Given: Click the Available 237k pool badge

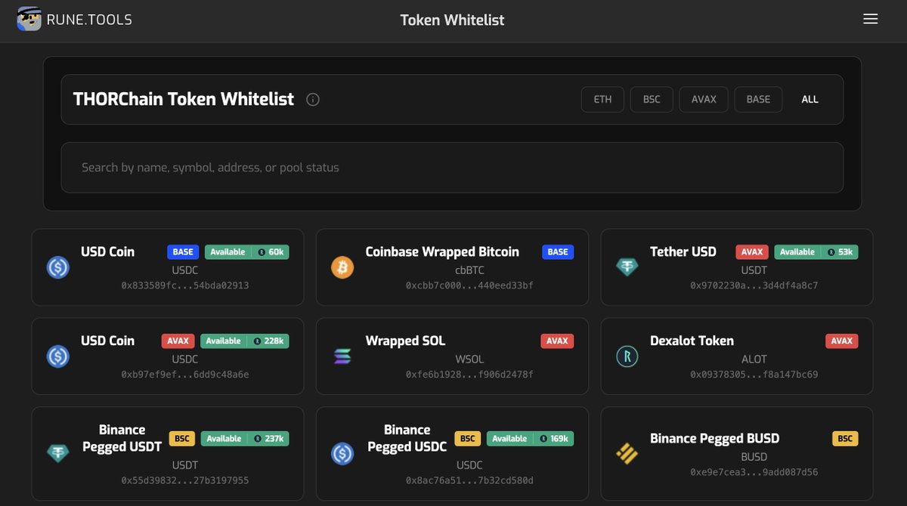Looking at the screenshot, I should coord(245,439).
